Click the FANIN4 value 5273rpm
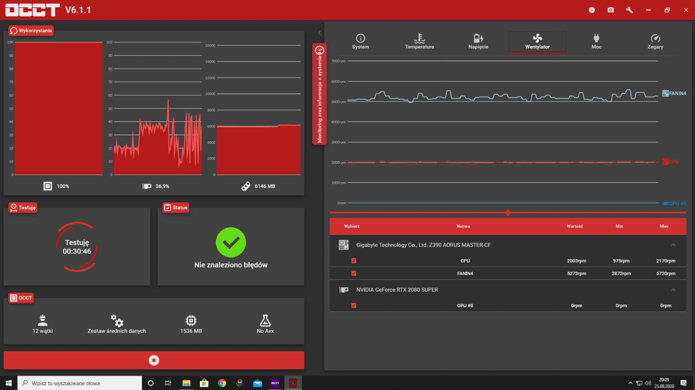695x390 pixels. (576, 273)
